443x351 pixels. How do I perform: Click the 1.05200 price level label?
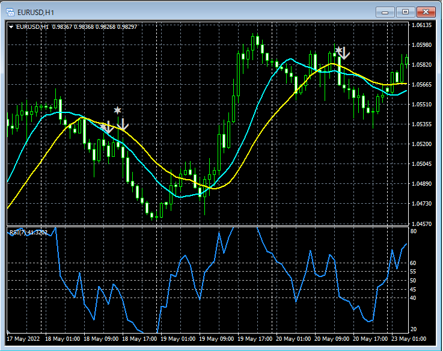click(x=422, y=144)
